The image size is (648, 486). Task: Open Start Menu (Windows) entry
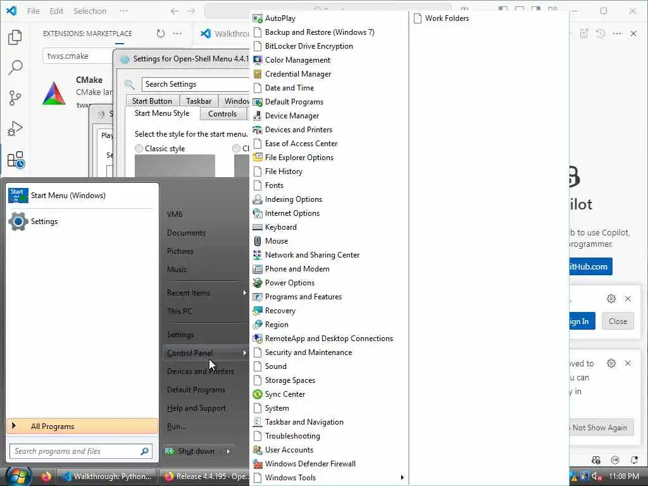pos(82,196)
